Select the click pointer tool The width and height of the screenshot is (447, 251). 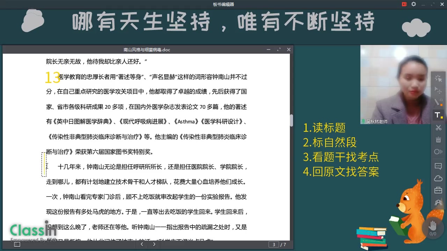[x=438, y=78]
